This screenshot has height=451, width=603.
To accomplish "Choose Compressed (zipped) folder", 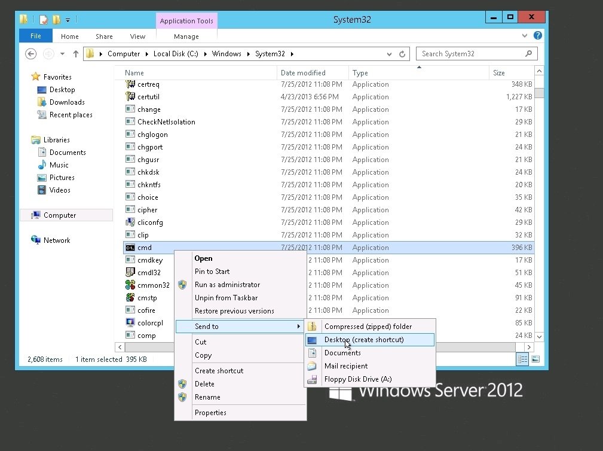I will (370, 327).
